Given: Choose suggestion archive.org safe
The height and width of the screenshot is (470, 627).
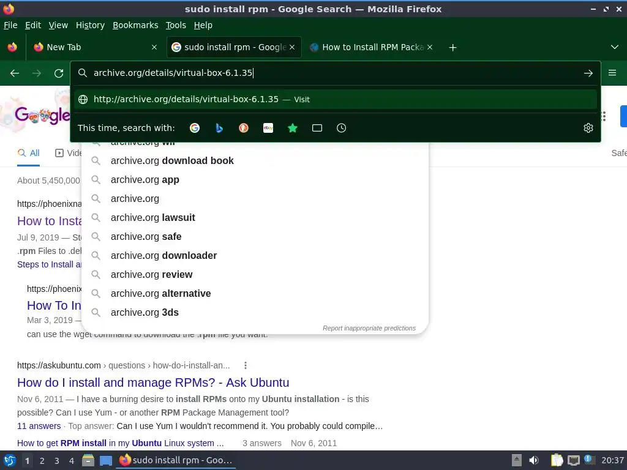Looking at the screenshot, I should coord(255,237).
